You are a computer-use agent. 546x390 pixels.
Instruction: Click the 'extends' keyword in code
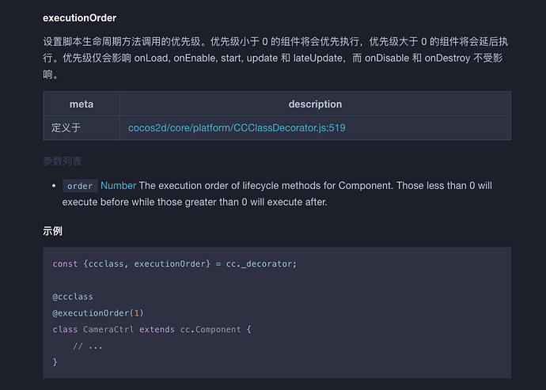pyautogui.click(x=157, y=329)
